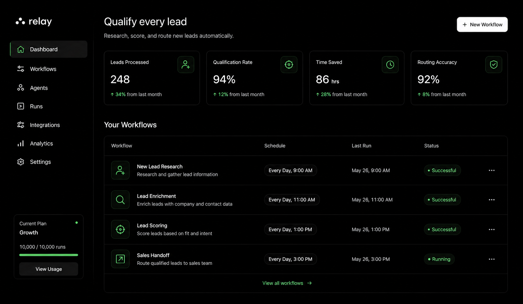Screen dimensions: 523x304
Task: Click the Status column header
Action: tap(431, 146)
